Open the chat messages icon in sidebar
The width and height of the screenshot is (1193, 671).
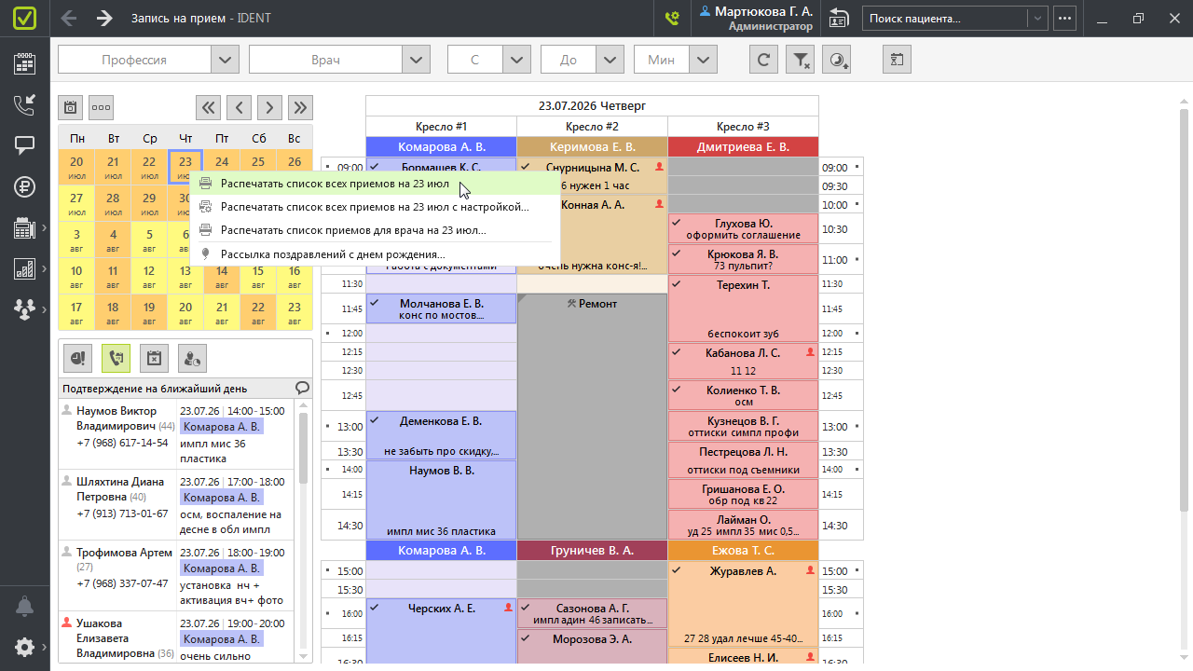[x=25, y=145]
